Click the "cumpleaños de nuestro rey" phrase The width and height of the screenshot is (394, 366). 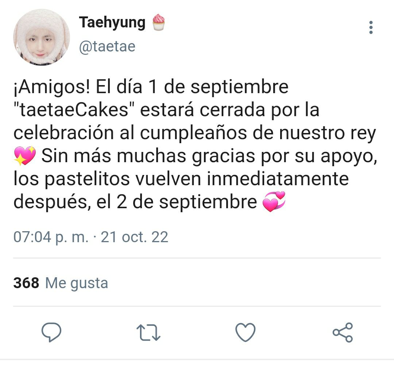tap(258, 134)
